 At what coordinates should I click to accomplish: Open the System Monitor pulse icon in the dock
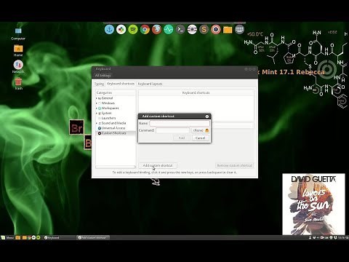click(x=169, y=30)
